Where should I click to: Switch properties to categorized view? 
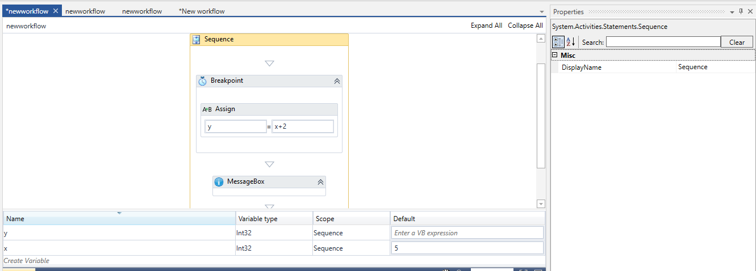558,42
